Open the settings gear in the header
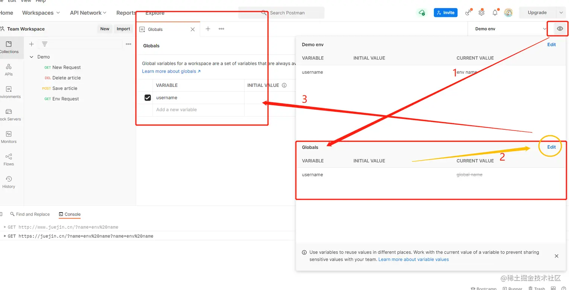 click(x=481, y=12)
